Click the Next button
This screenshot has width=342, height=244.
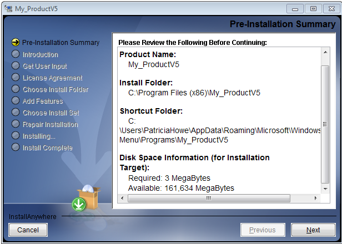[313, 230]
